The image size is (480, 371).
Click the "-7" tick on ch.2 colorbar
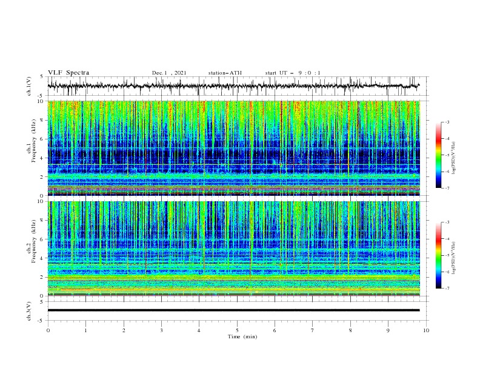pyautogui.click(x=447, y=289)
